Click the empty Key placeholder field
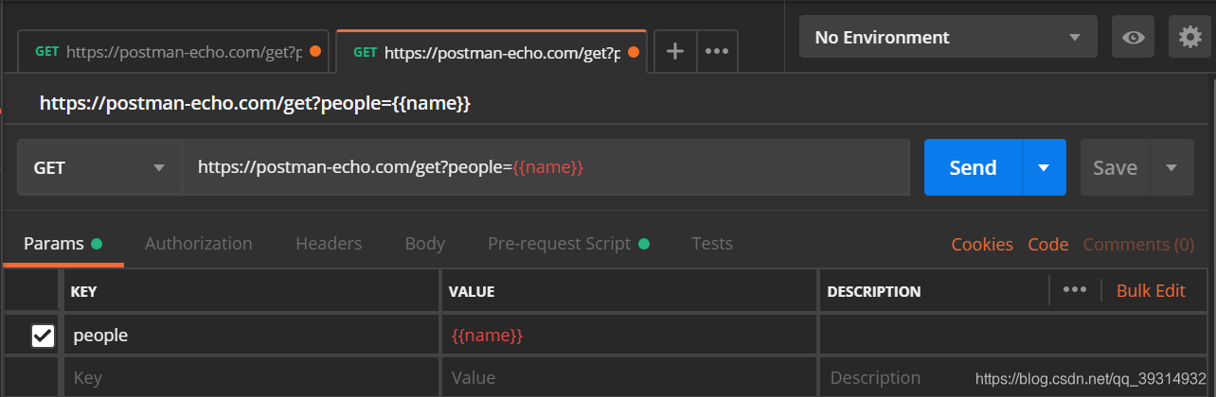The image size is (1216, 397). [x=251, y=377]
